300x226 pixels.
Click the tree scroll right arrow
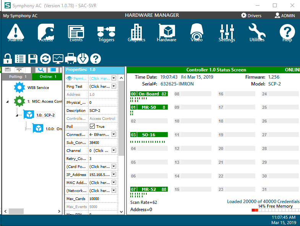point(59,211)
